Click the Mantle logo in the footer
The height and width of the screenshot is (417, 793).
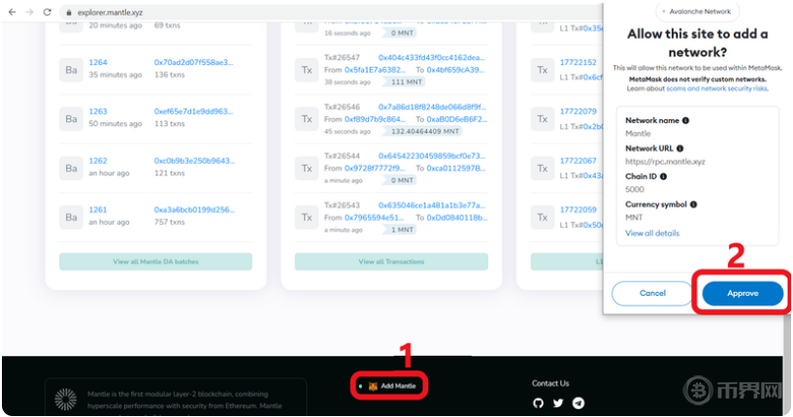click(x=65, y=400)
